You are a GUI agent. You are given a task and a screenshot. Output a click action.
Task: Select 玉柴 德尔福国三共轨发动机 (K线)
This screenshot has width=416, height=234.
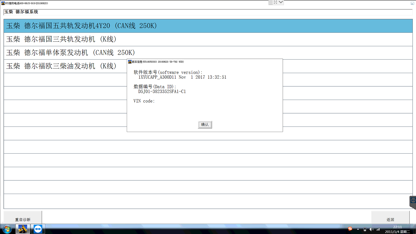(x=208, y=39)
